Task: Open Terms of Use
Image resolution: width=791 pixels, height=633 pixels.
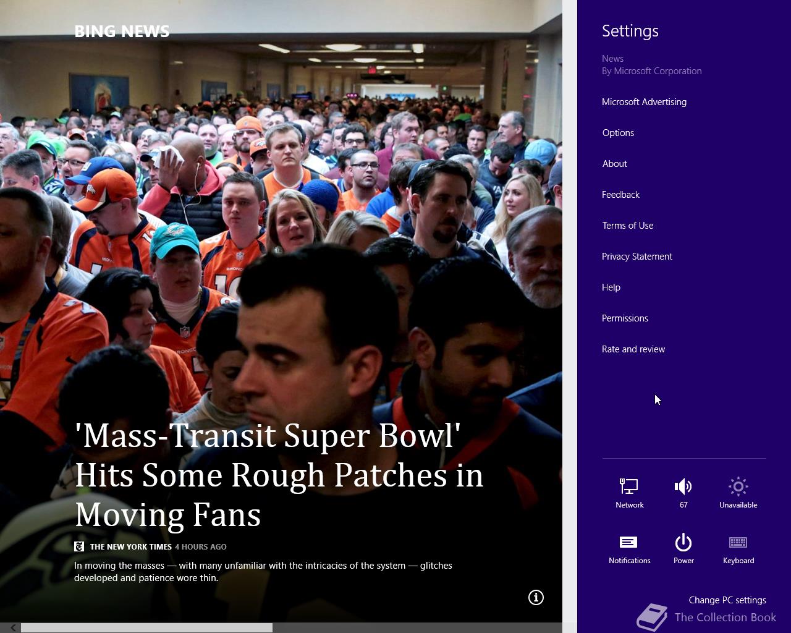Action: pos(627,226)
